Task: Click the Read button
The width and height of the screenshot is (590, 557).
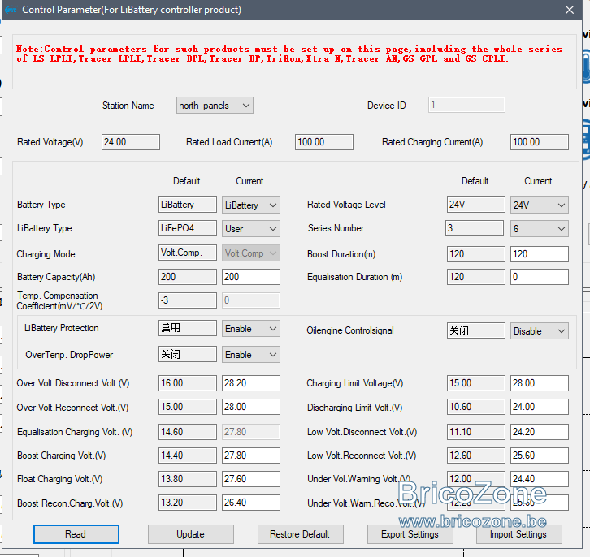Action: coord(76,534)
